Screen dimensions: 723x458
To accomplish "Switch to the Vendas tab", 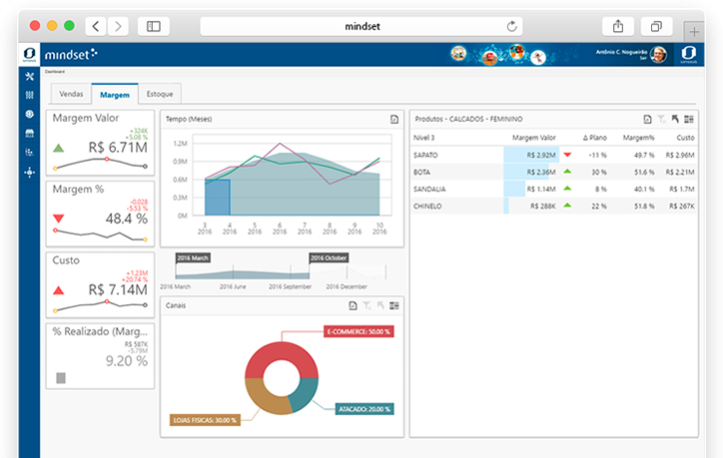I will coord(71,94).
